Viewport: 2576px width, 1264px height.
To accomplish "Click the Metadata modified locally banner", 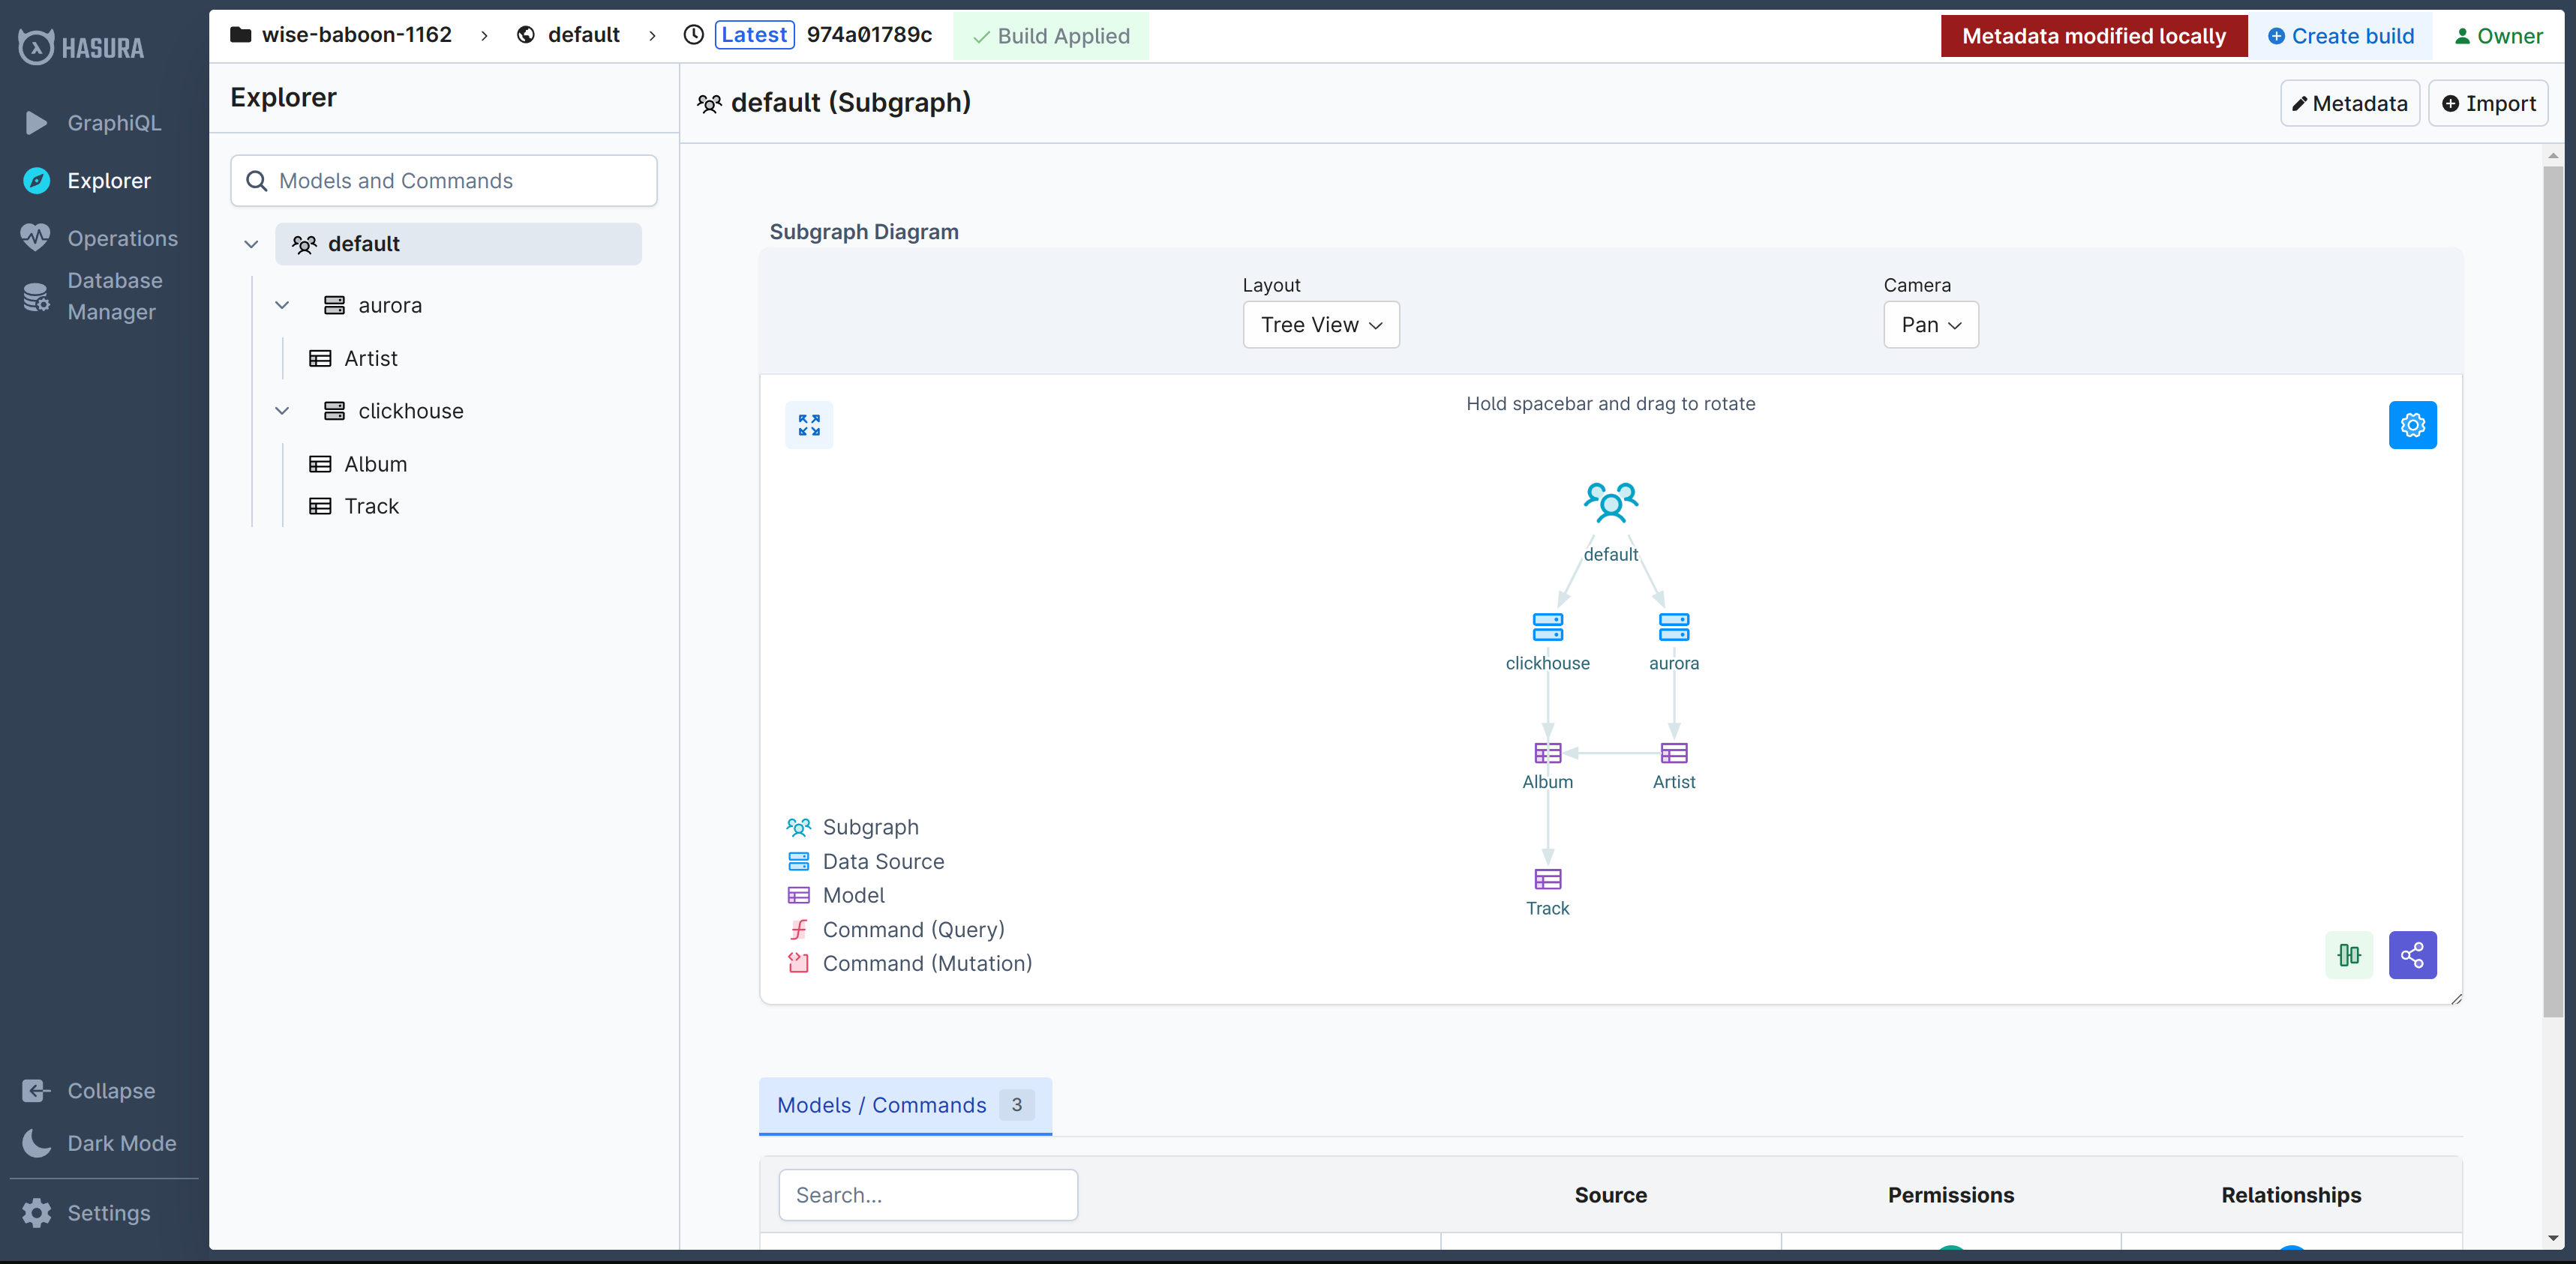I will point(2094,36).
